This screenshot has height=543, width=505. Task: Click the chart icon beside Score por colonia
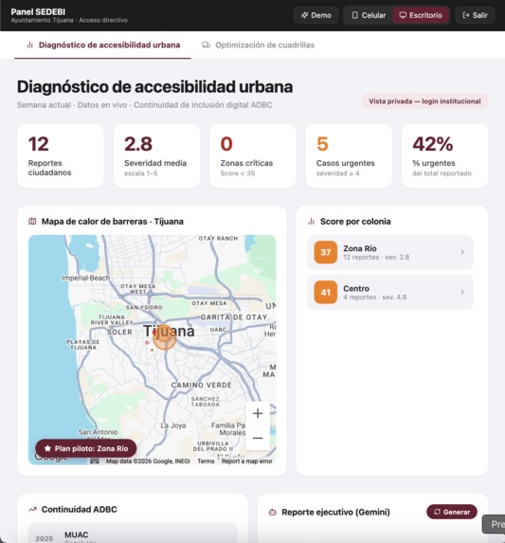311,222
